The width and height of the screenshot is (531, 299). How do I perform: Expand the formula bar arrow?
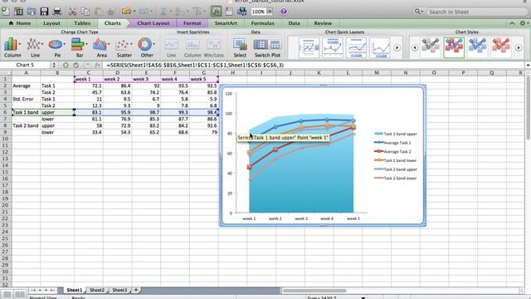click(x=528, y=65)
